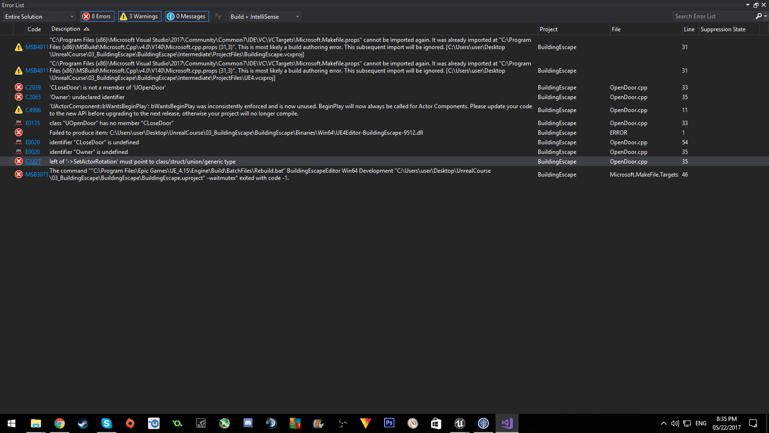Open Origin from the taskbar

coord(130,423)
